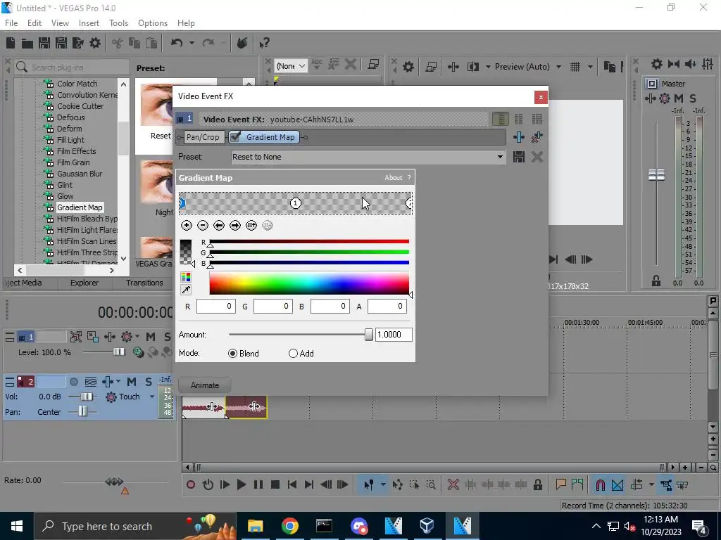
Task: Open the Options menu
Action: 153,23
